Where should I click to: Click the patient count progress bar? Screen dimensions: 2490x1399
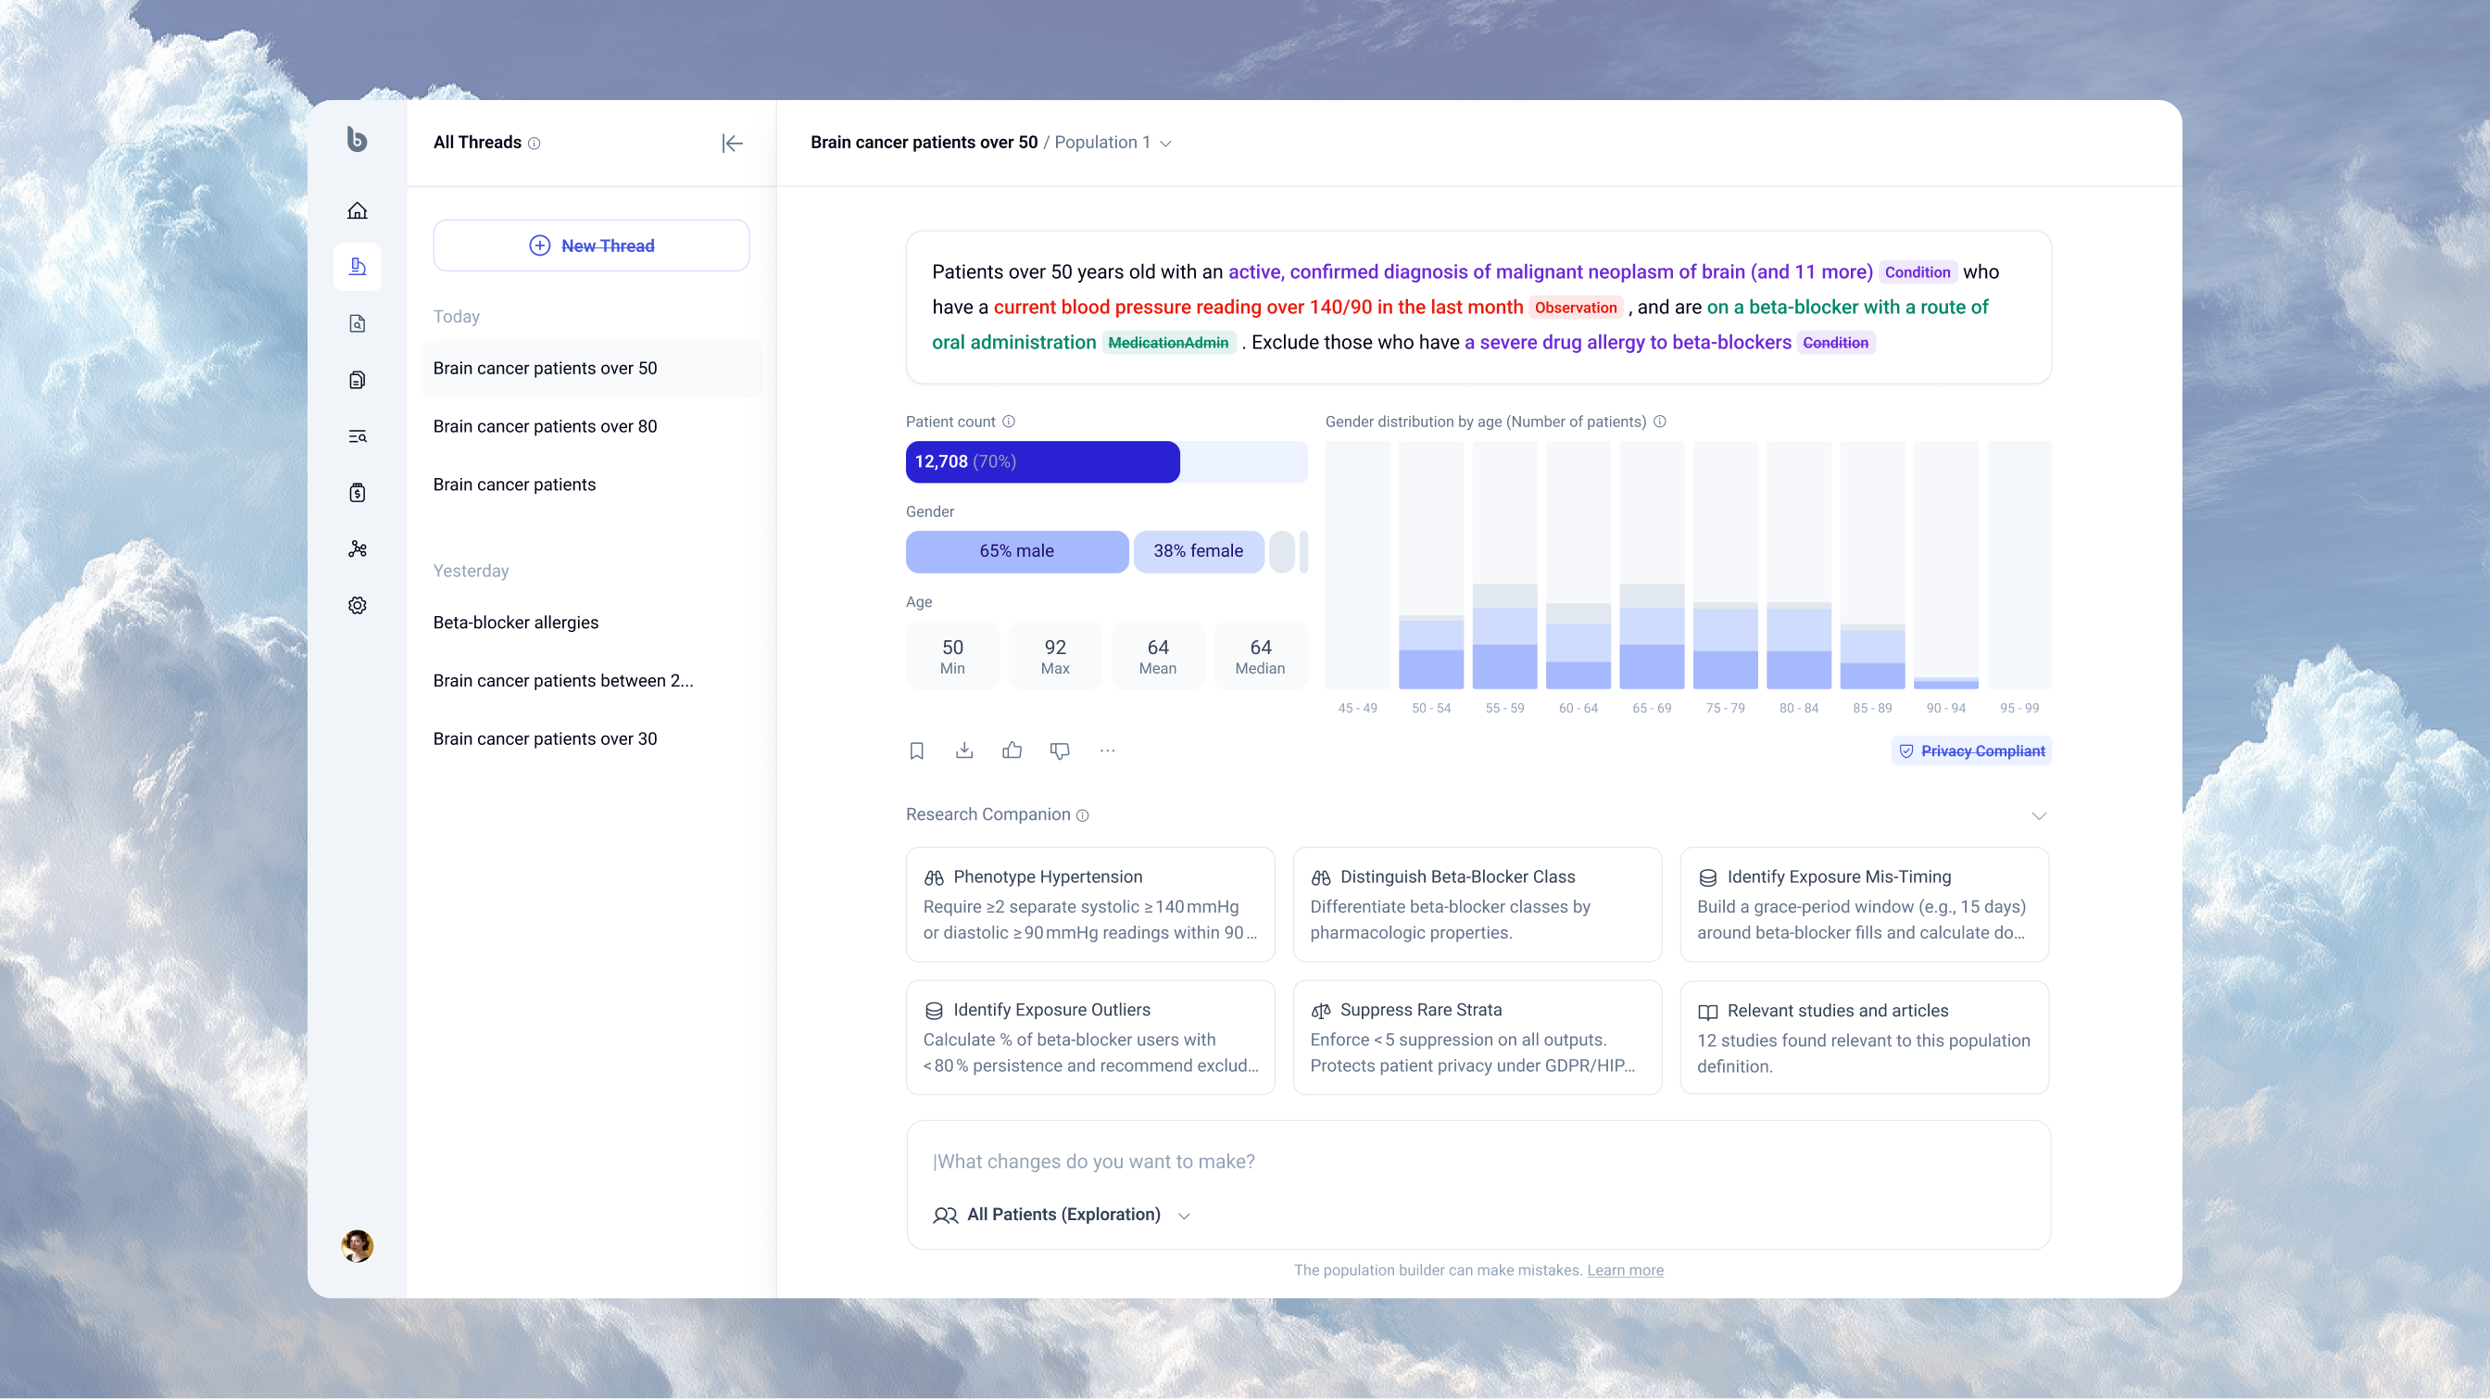(x=1106, y=462)
